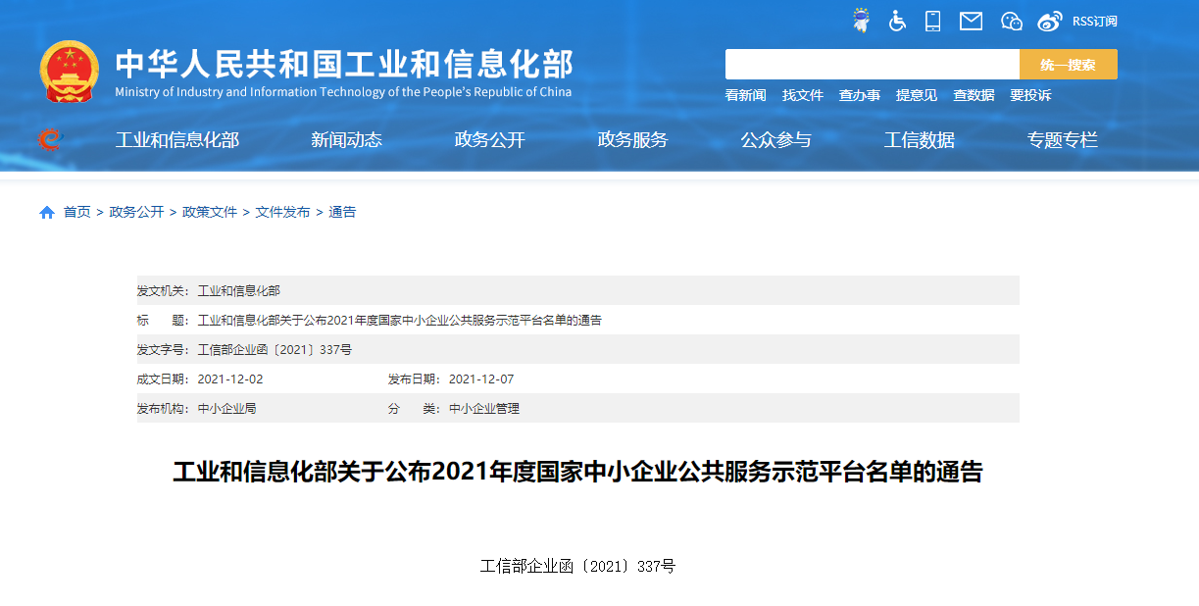Click the home icon in breadcrumb
Viewport: 1199px width, 606px height.
[x=47, y=212]
